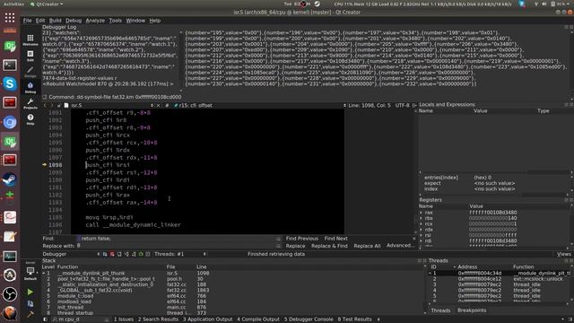This screenshot has height=323, width=574.
Task: Open the Projects mode
Action: pyautogui.click(x=30, y=104)
